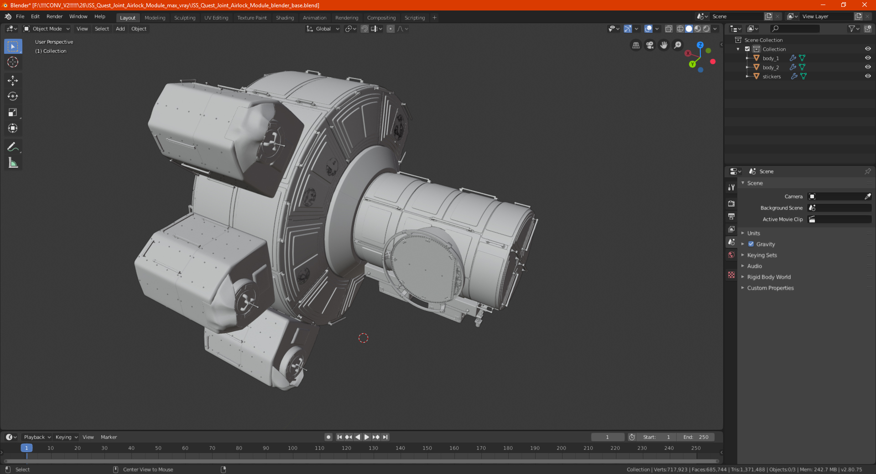Screen dimensions: 876x474
Task: Click the Play animation button
Action: 367,437
